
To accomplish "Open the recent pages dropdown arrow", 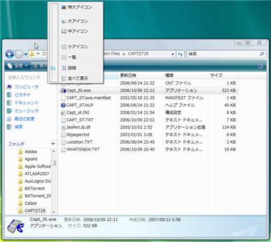I will click(x=25, y=54).
